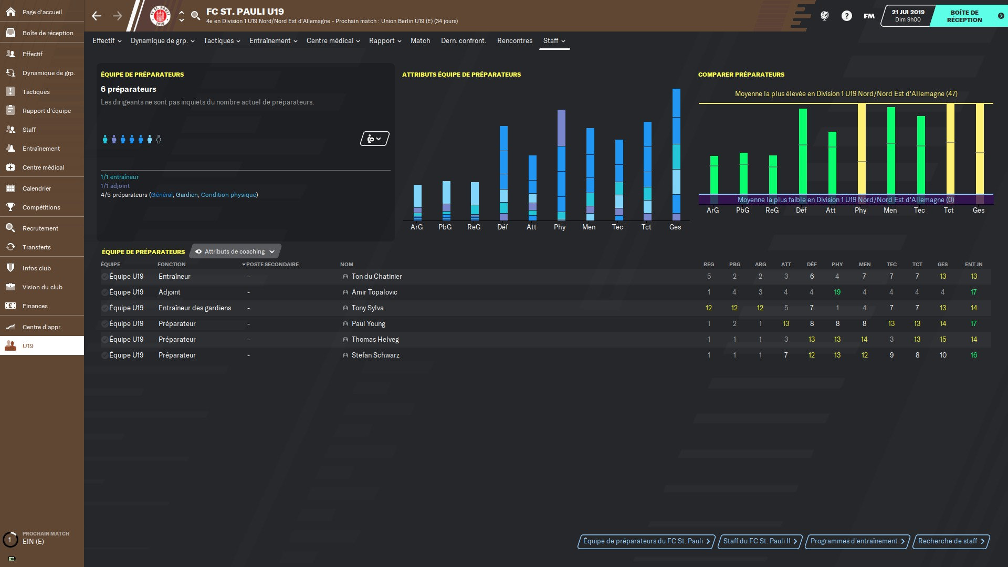The height and width of the screenshot is (567, 1008).
Task: Tick the checkbox beside Ton du Chatinier
Action: pyautogui.click(x=104, y=277)
